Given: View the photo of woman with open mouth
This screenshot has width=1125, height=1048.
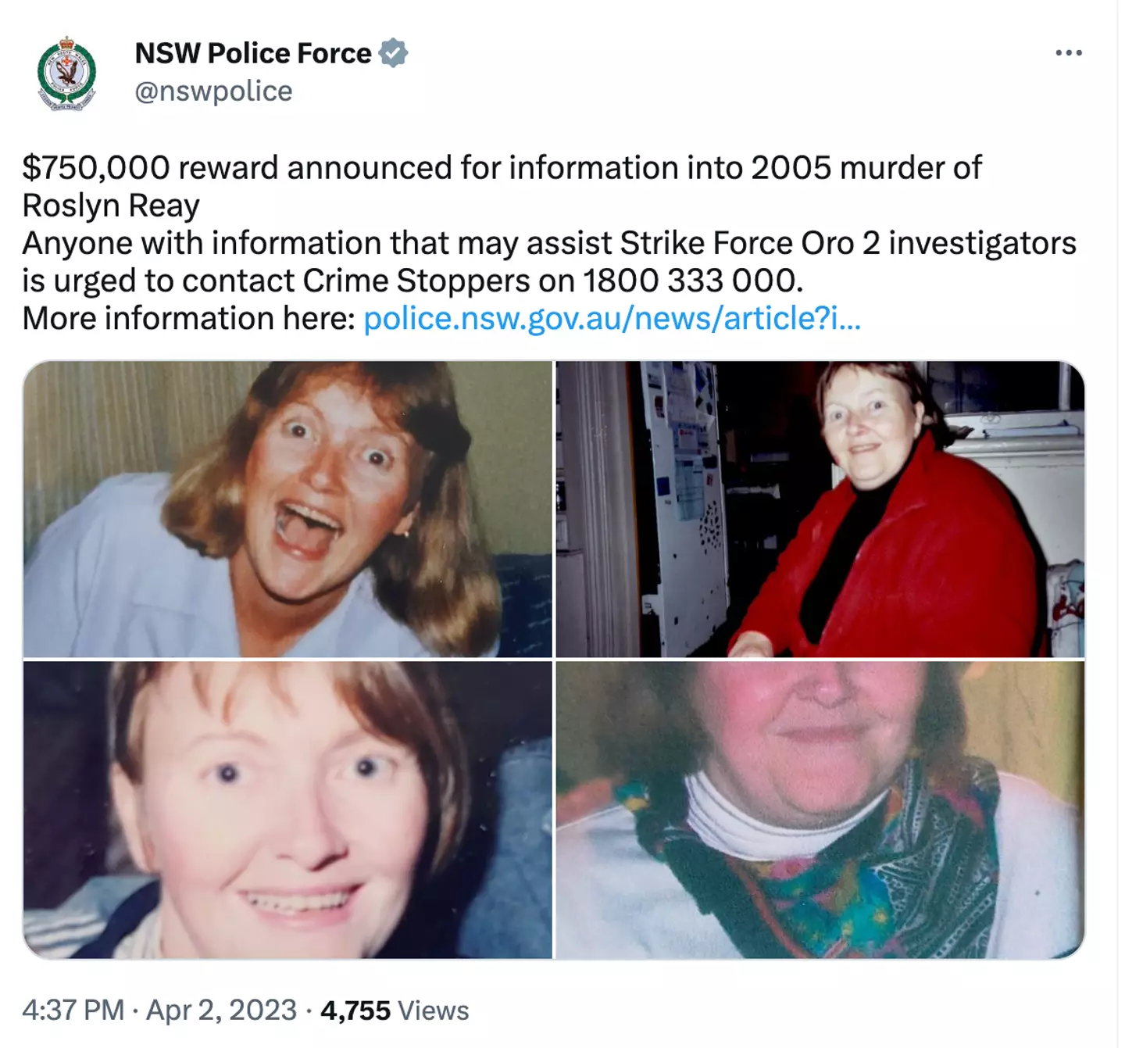Looking at the screenshot, I should [x=287, y=509].
